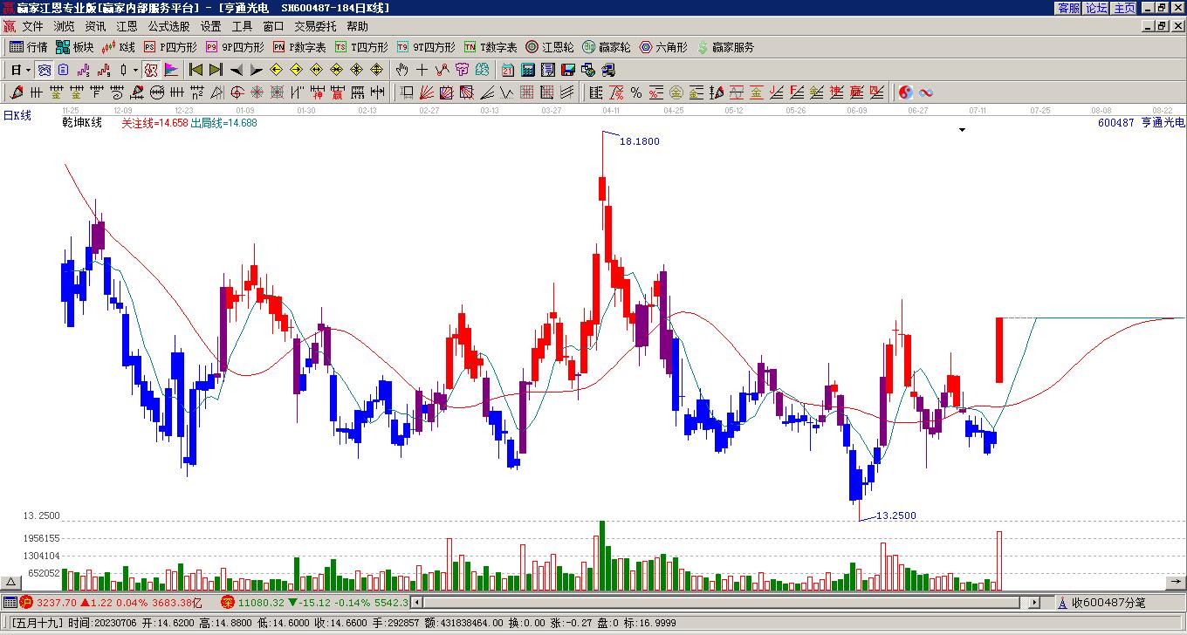
Task: Jump to last bar with skip-end arrow
Action: pyautogui.click(x=216, y=70)
